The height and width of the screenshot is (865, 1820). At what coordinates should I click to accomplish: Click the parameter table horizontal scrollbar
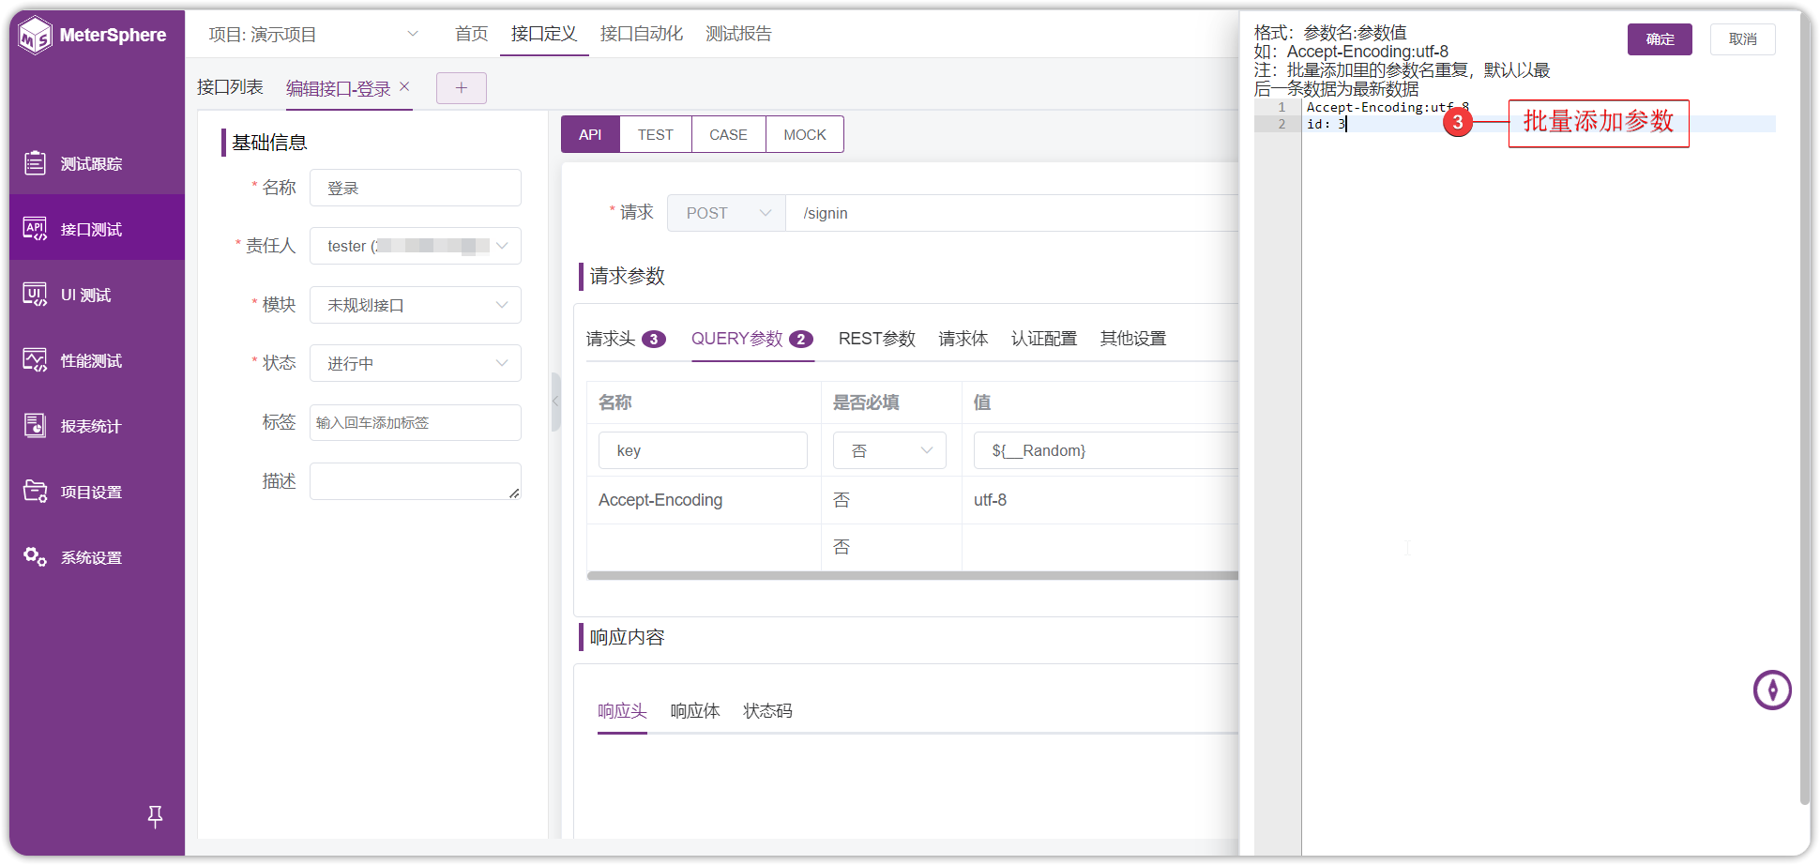pos(912,576)
